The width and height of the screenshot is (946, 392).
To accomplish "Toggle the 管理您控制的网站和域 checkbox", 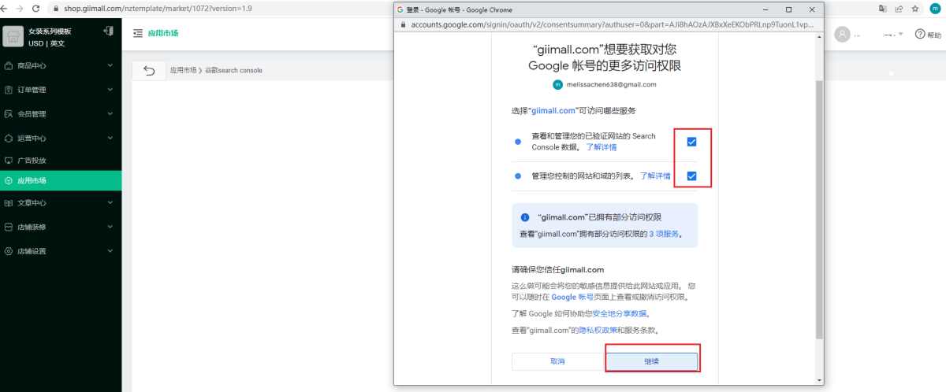I will coord(691,176).
